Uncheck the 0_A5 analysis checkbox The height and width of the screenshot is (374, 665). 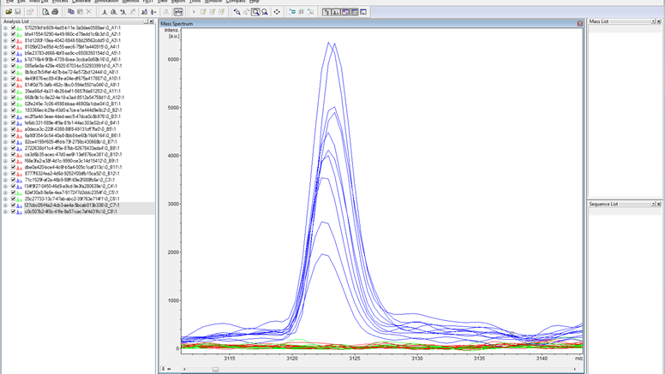[x=13, y=53]
